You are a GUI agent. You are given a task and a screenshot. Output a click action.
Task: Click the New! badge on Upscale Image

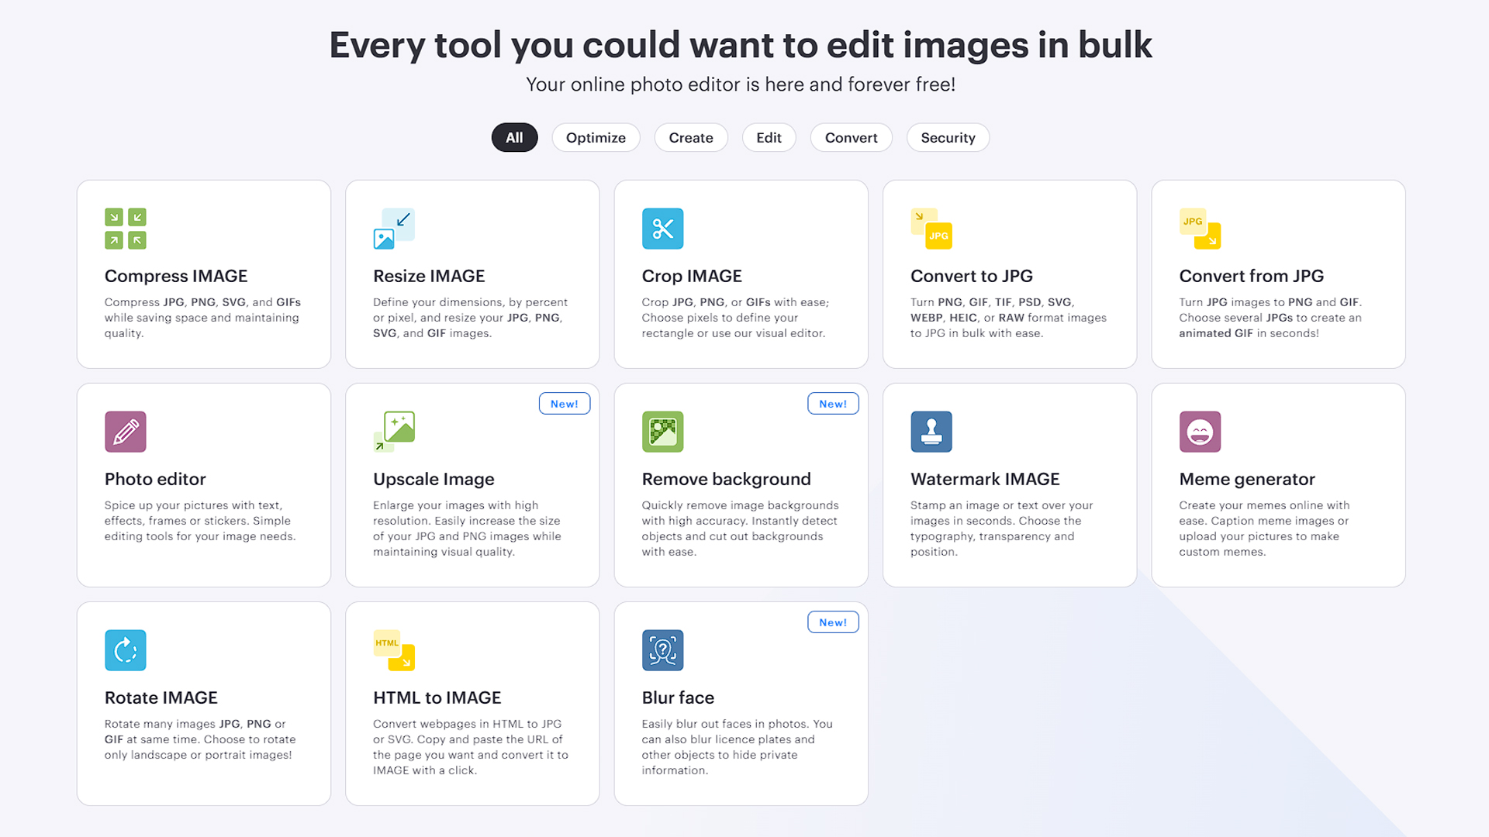click(565, 404)
